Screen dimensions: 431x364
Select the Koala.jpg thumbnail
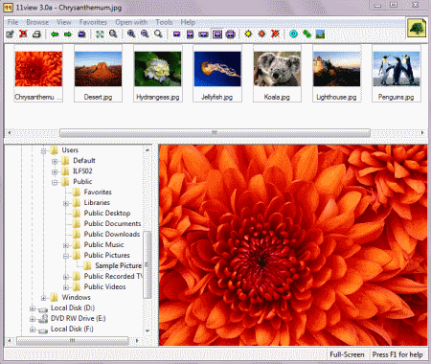point(277,74)
